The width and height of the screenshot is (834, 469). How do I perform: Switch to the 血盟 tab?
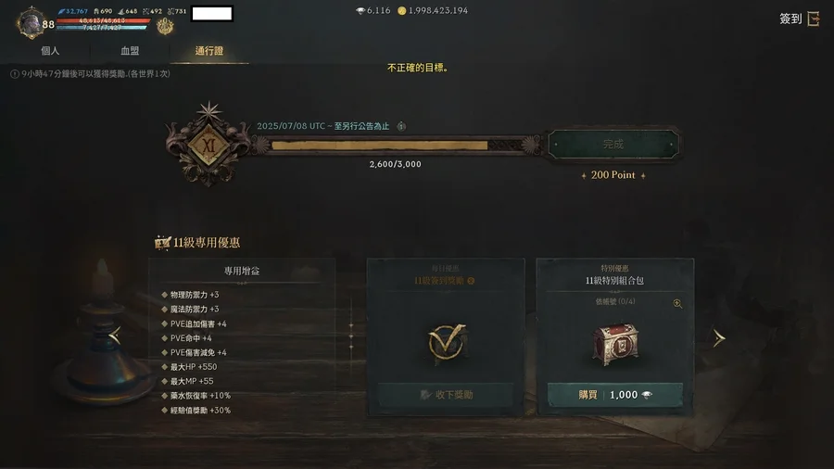(x=130, y=51)
